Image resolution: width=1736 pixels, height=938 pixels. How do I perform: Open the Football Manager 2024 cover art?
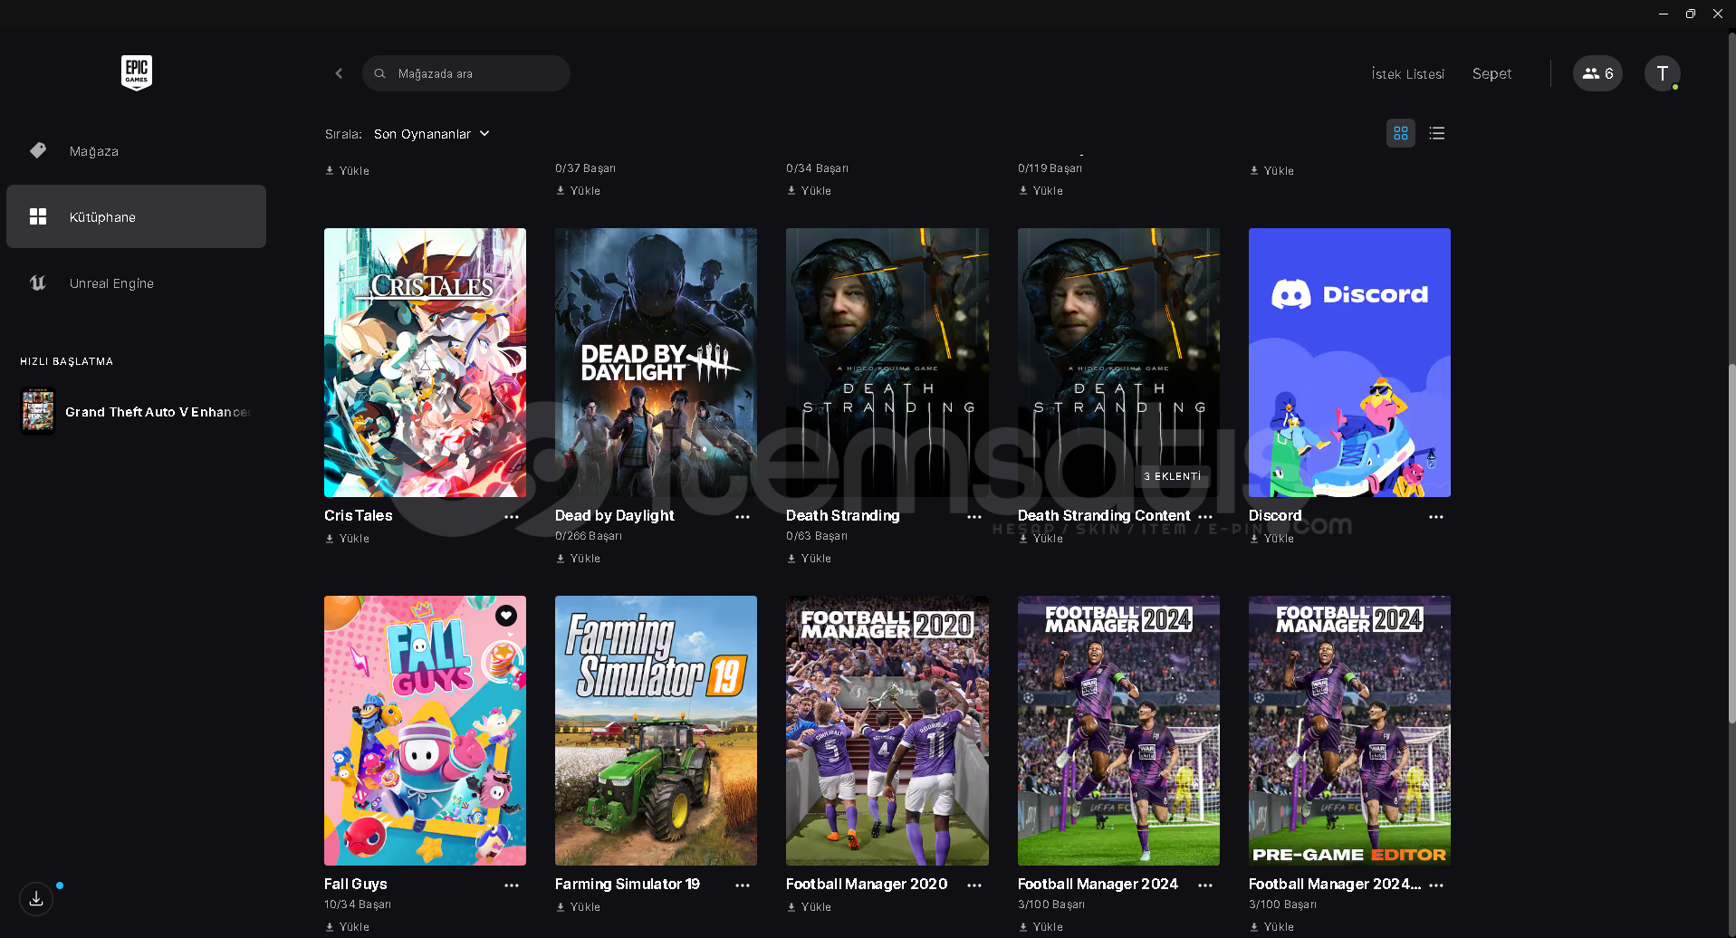(1118, 731)
